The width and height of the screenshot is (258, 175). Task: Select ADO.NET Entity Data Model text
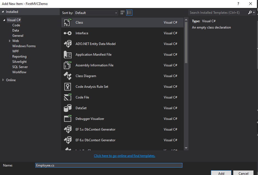coord(96,44)
